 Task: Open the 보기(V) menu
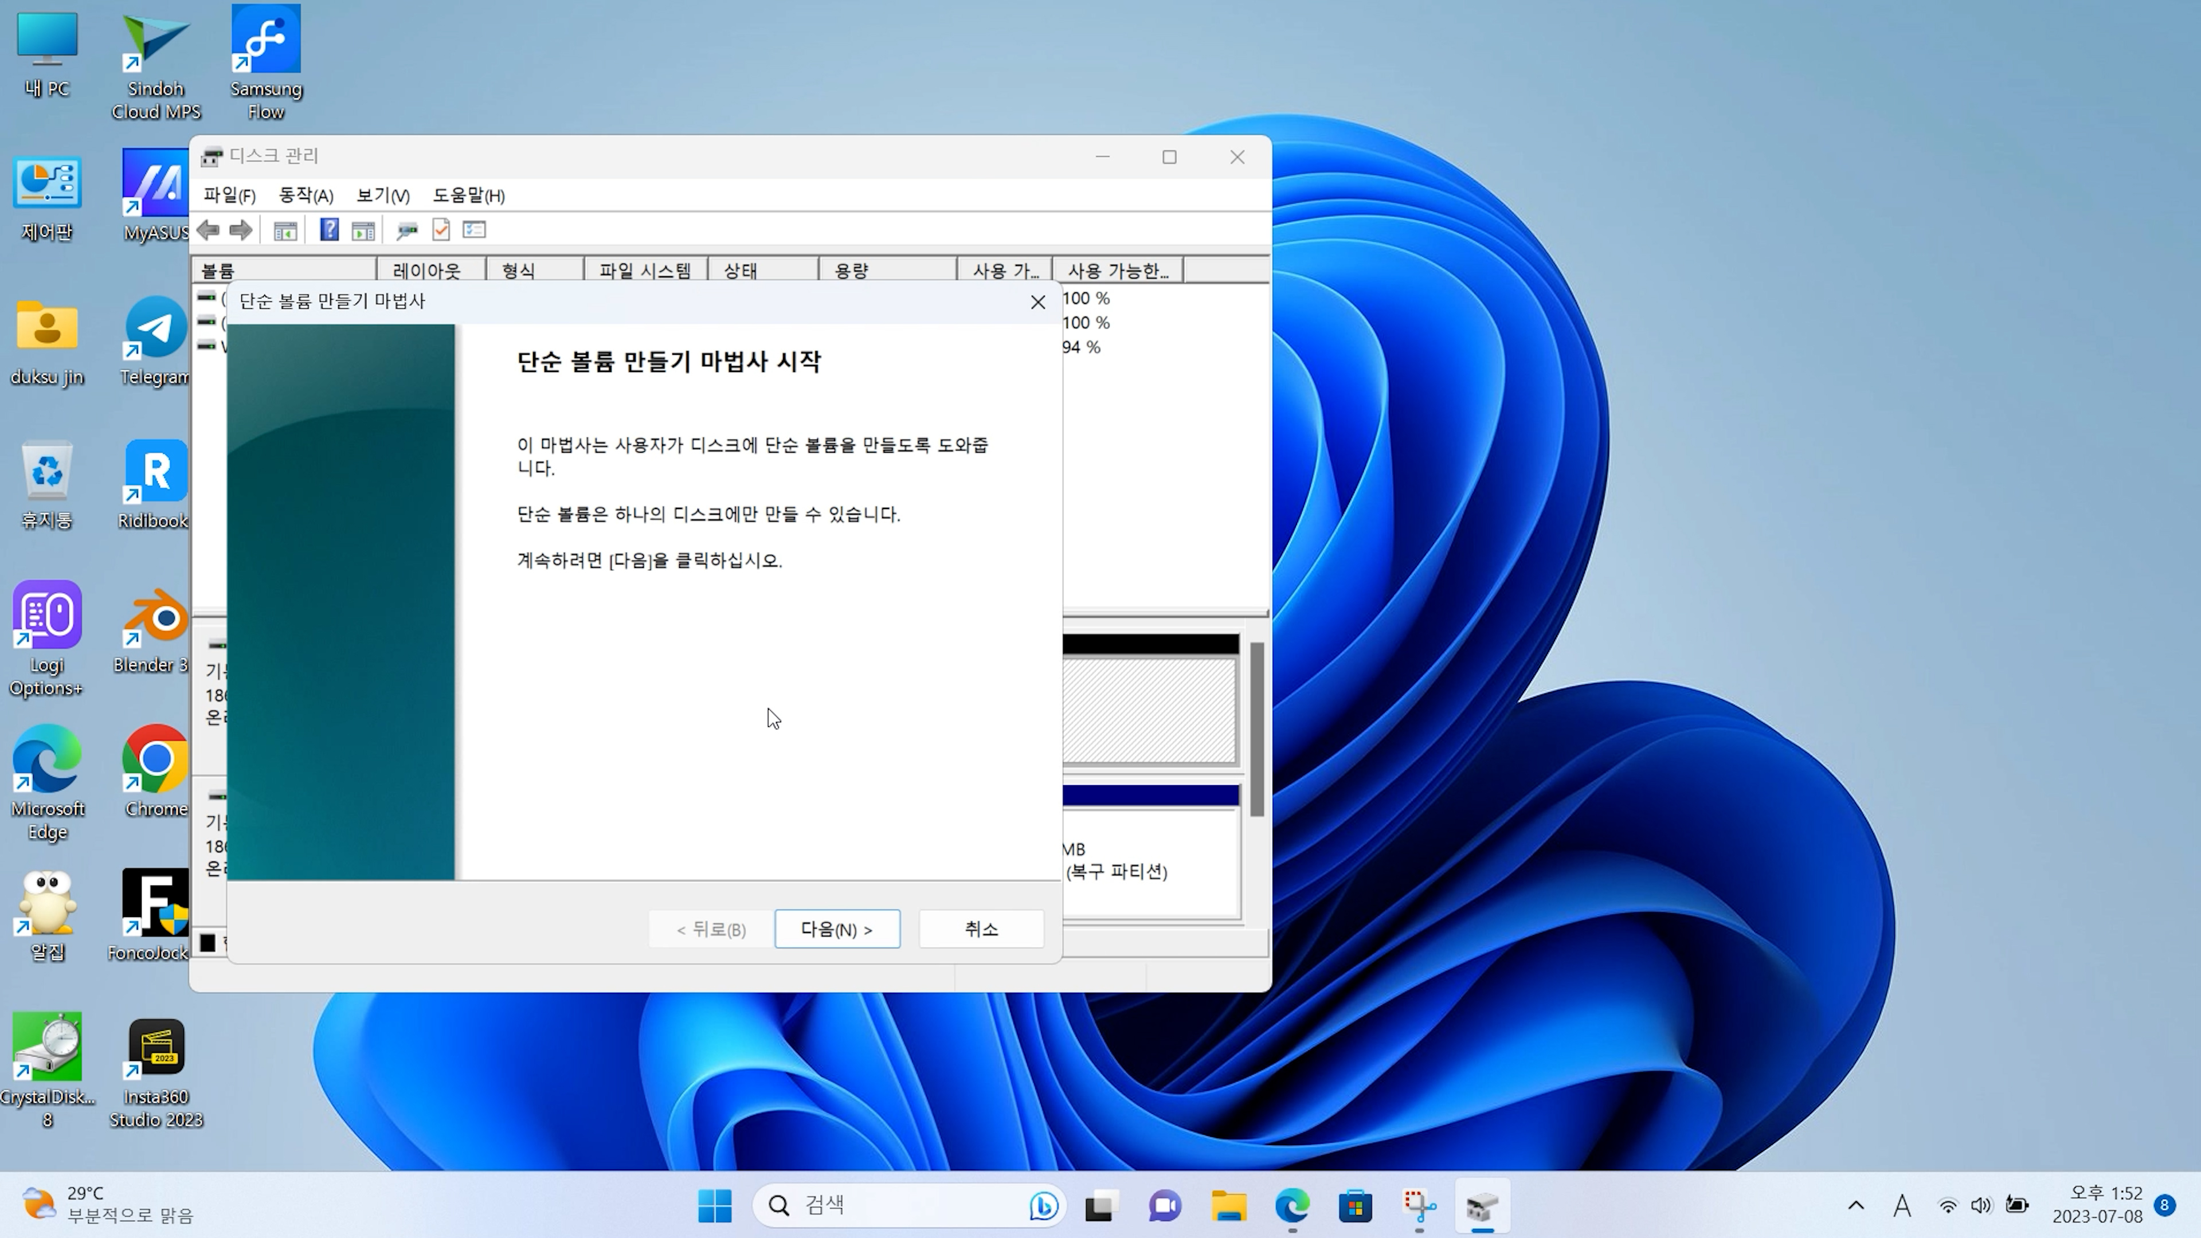point(383,195)
